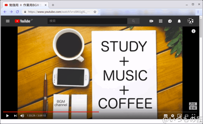Click the magnifier search button

tap(134, 21)
